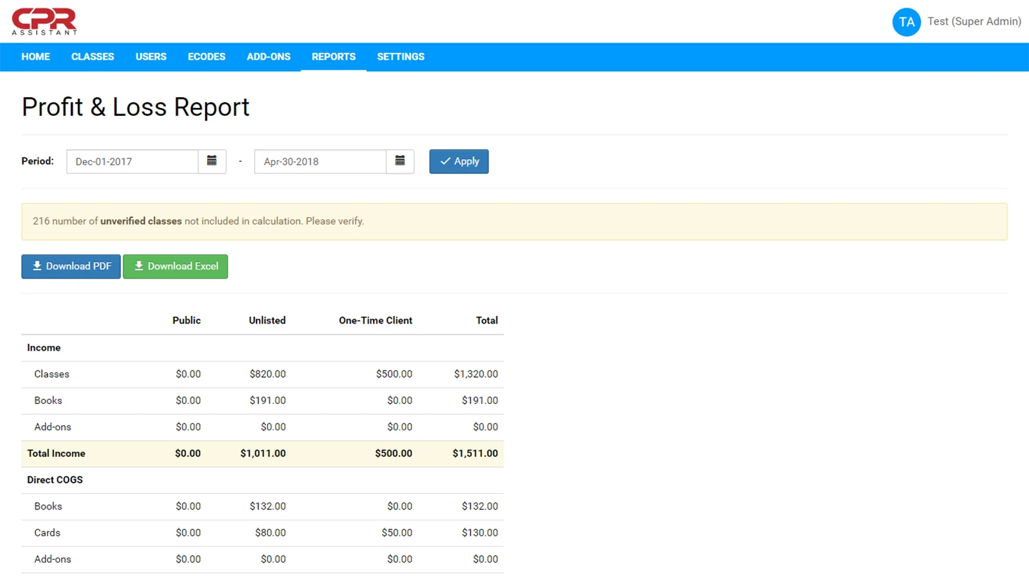Download the report as Excel
The width and height of the screenshot is (1029, 579).
(176, 266)
